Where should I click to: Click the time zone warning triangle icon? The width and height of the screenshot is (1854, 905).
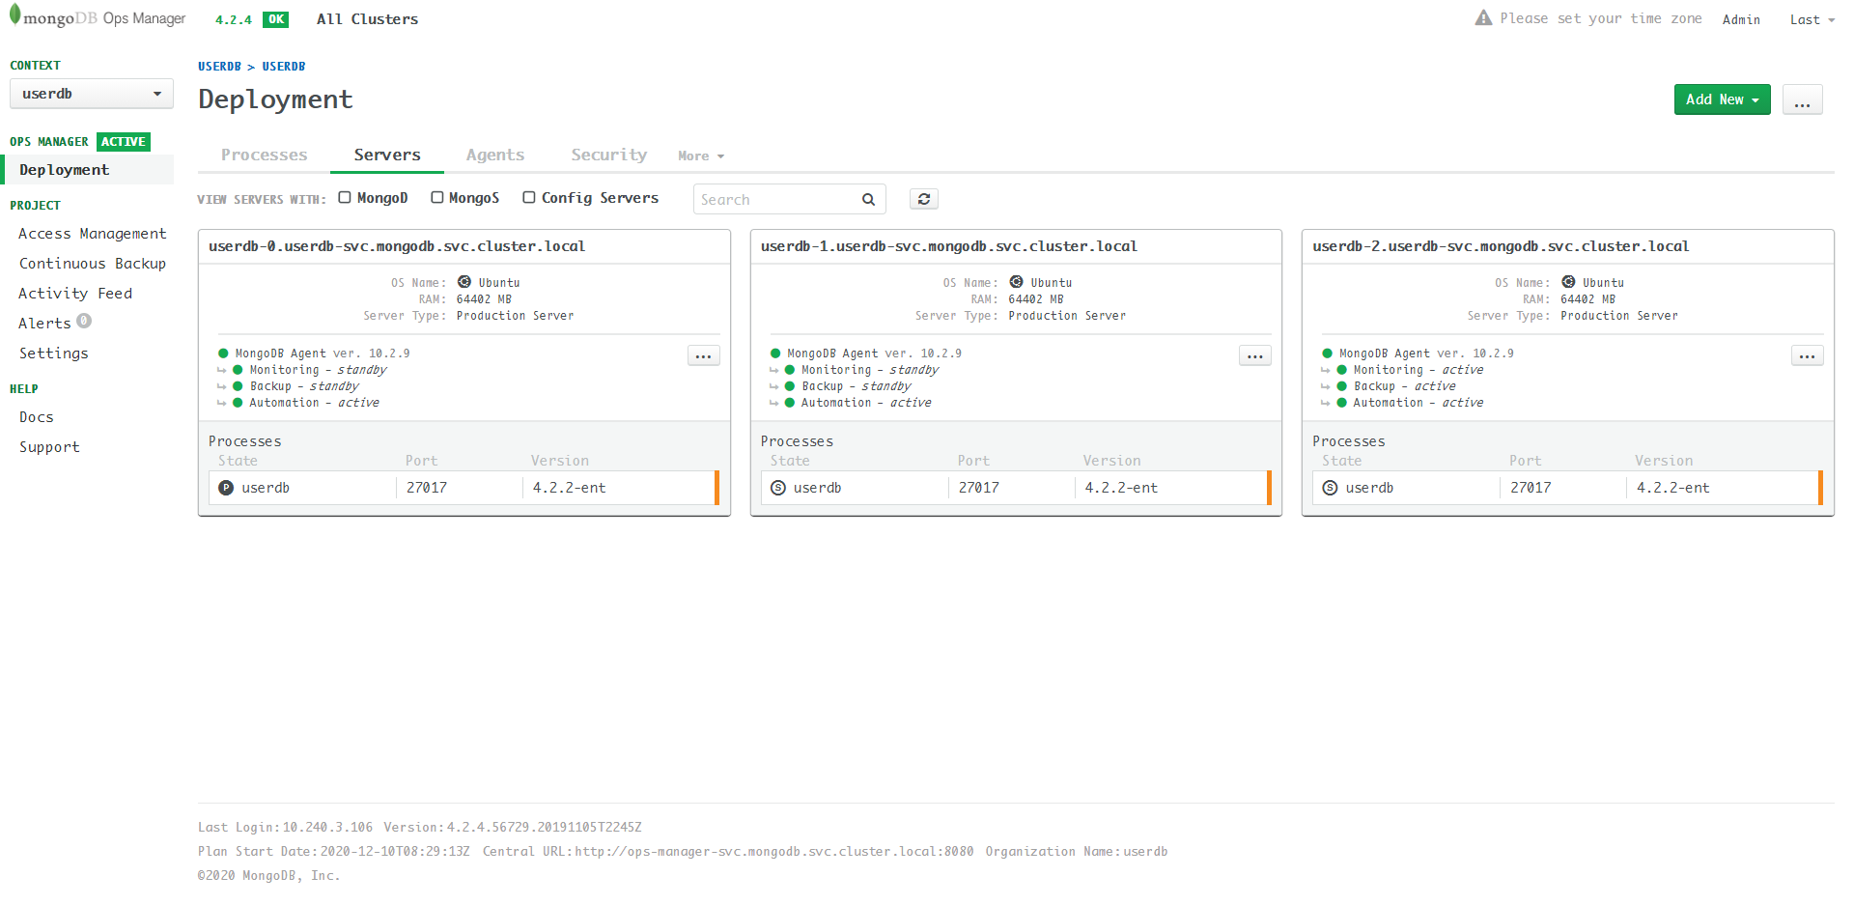pos(1483,17)
